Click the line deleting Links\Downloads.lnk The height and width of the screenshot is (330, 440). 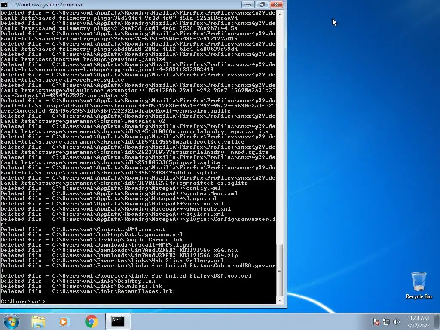click(x=81, y=286)
